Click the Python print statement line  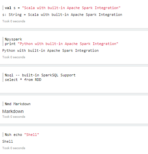click(61, 44)
